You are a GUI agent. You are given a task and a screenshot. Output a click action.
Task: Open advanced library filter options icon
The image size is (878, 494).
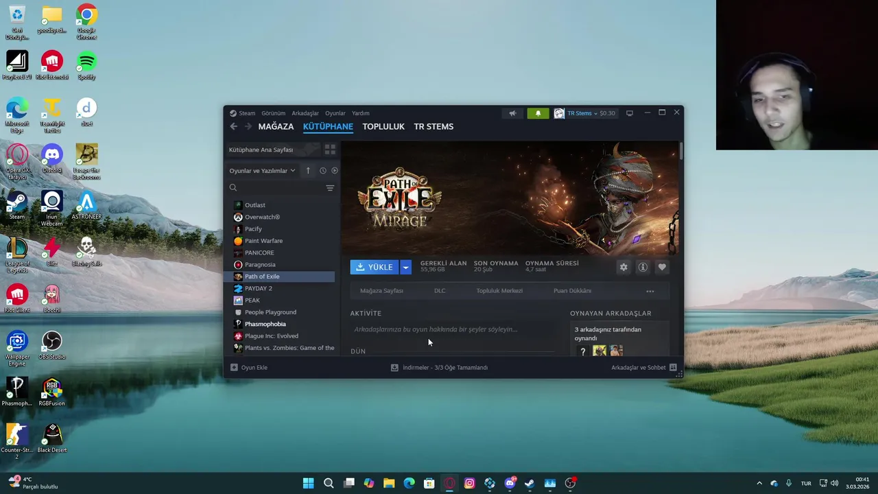pyautogui.click(x=330, y=188)
